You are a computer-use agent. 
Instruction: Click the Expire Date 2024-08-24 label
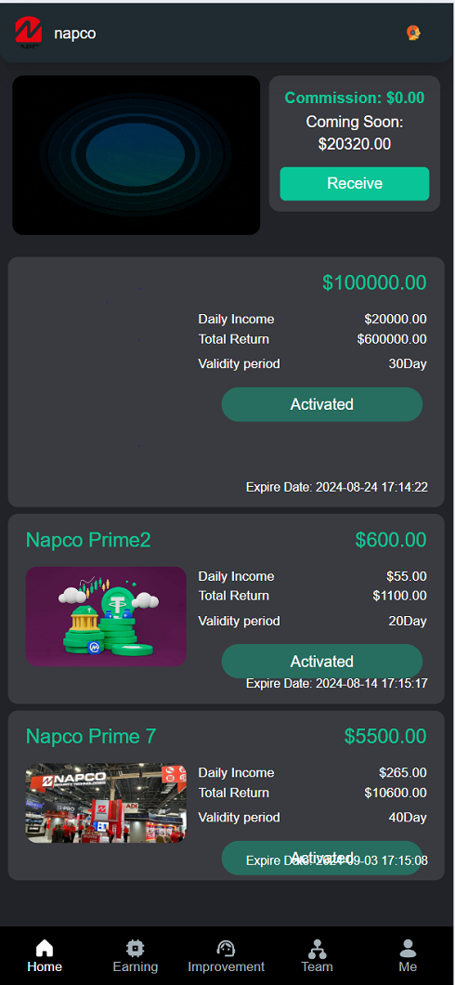[x=337, y=487]
